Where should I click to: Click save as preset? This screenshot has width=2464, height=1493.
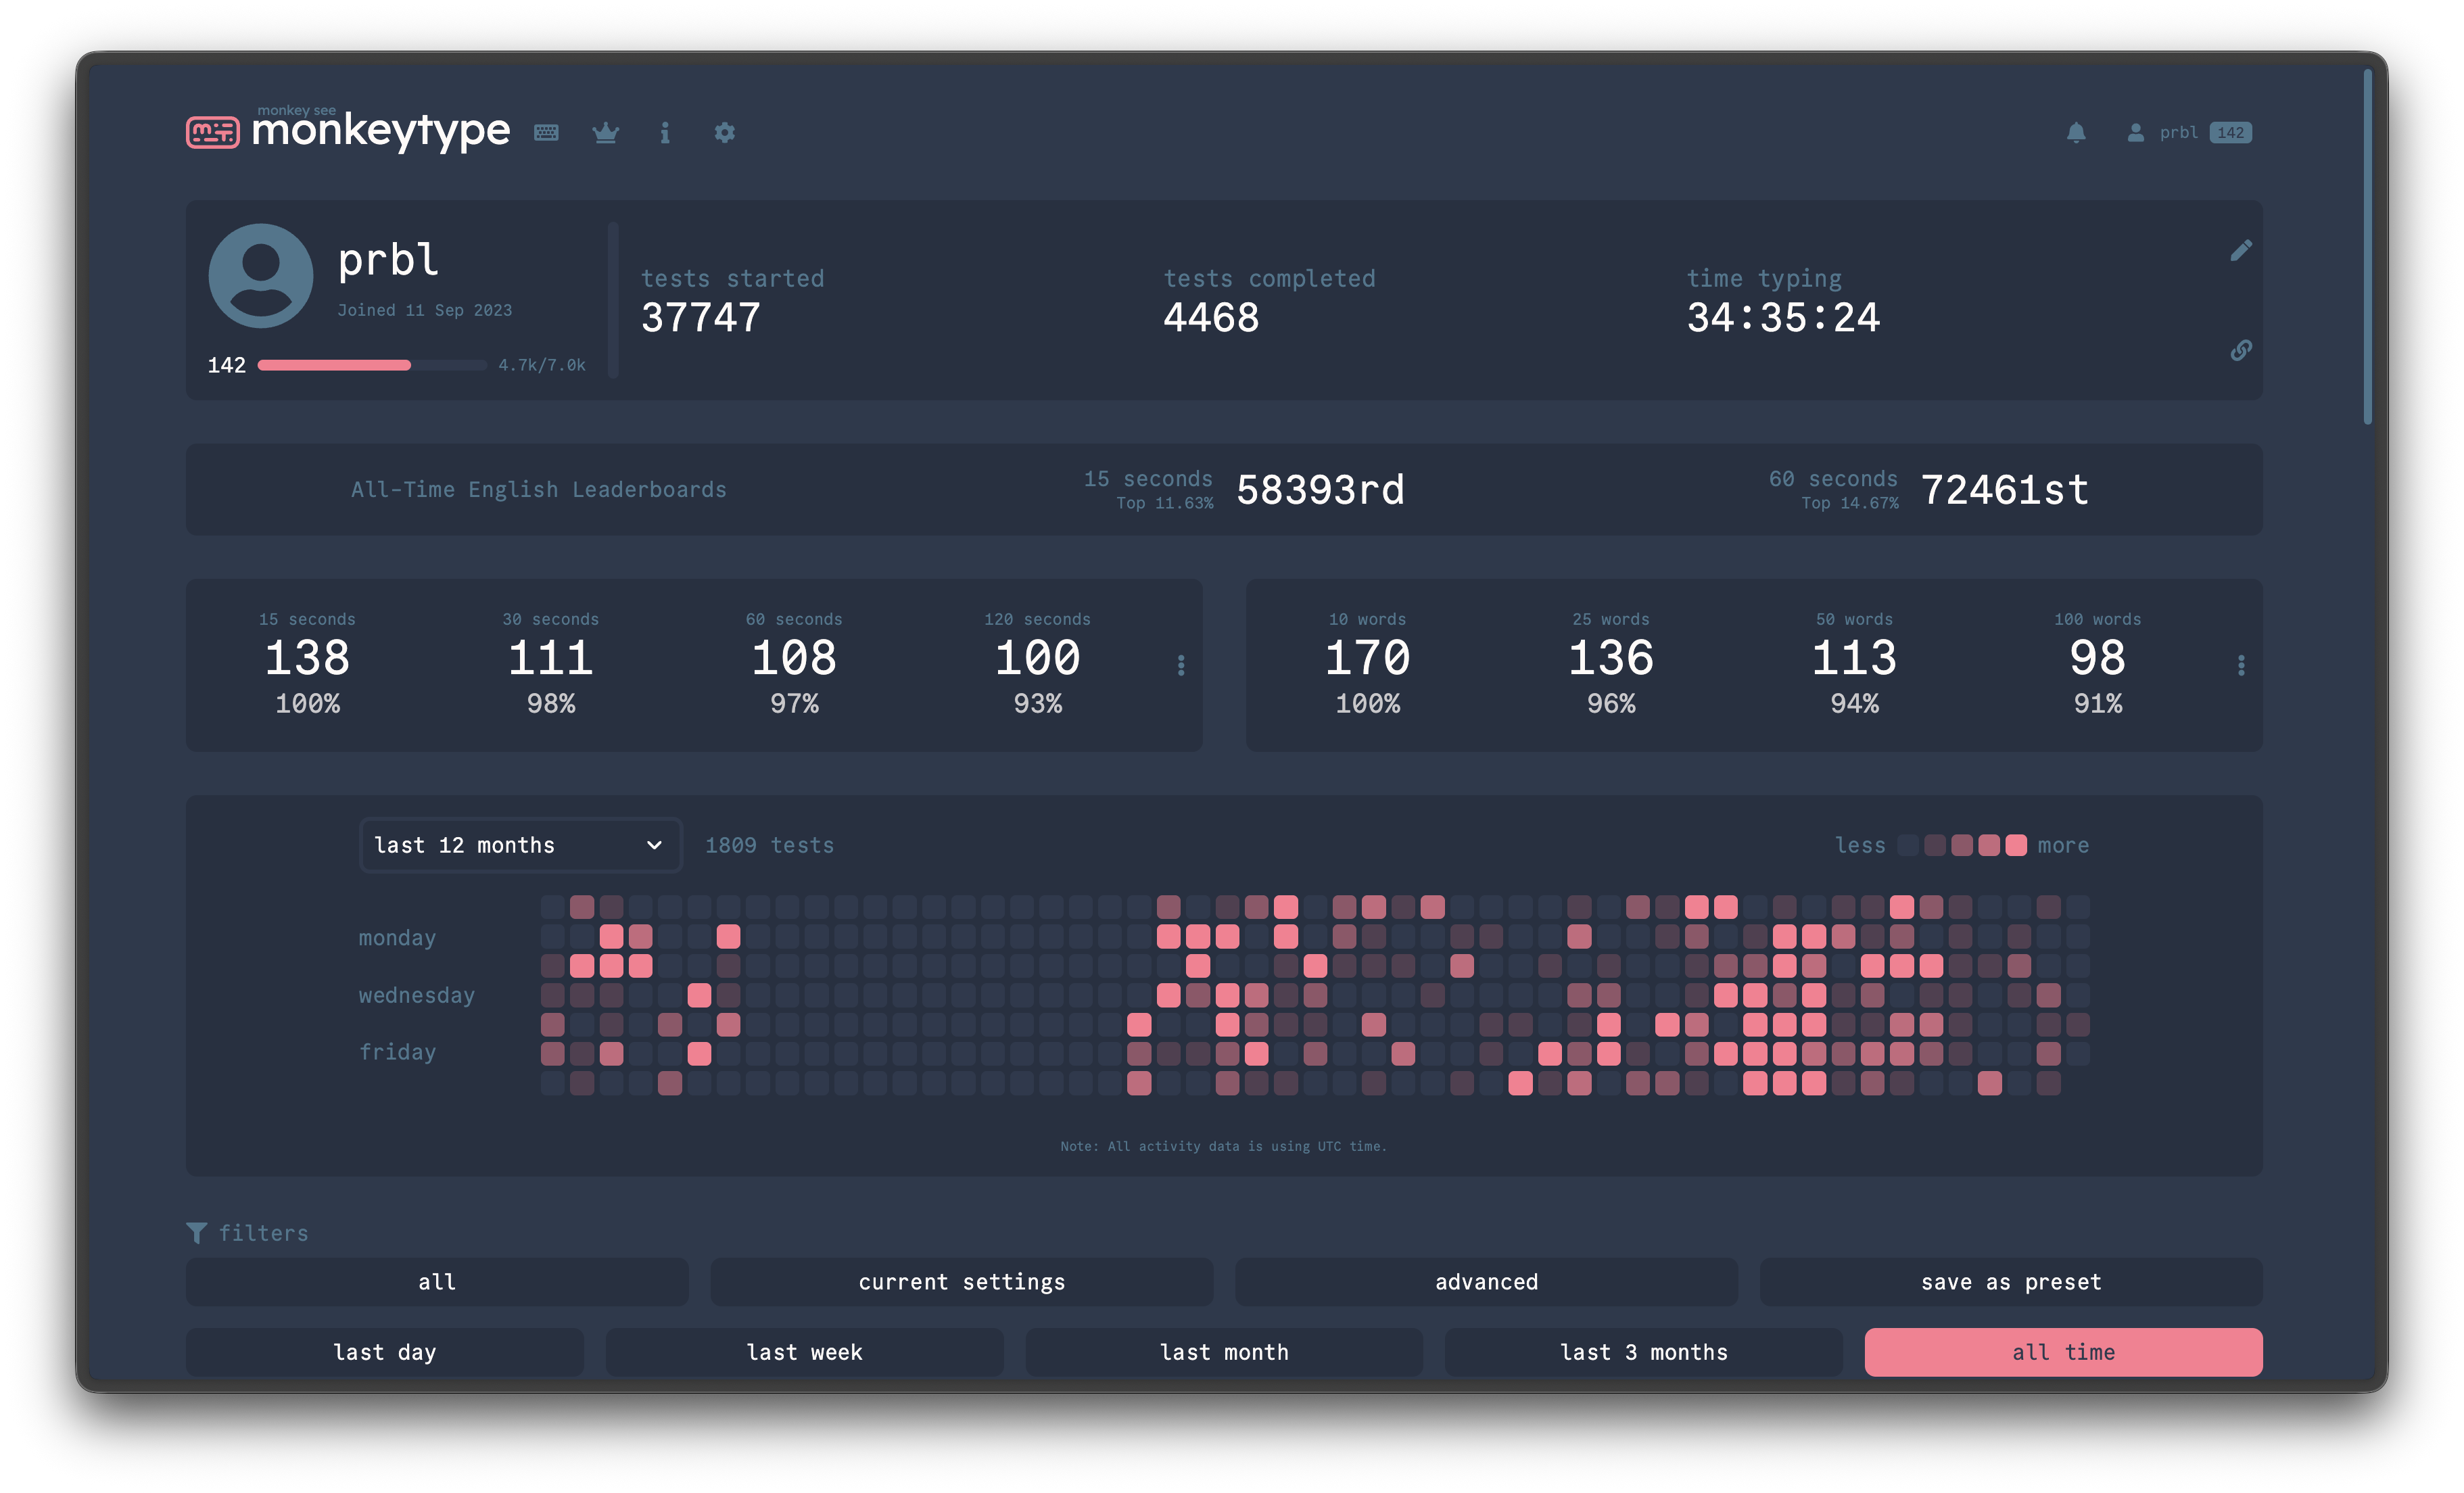[x=2011, y=1282]
